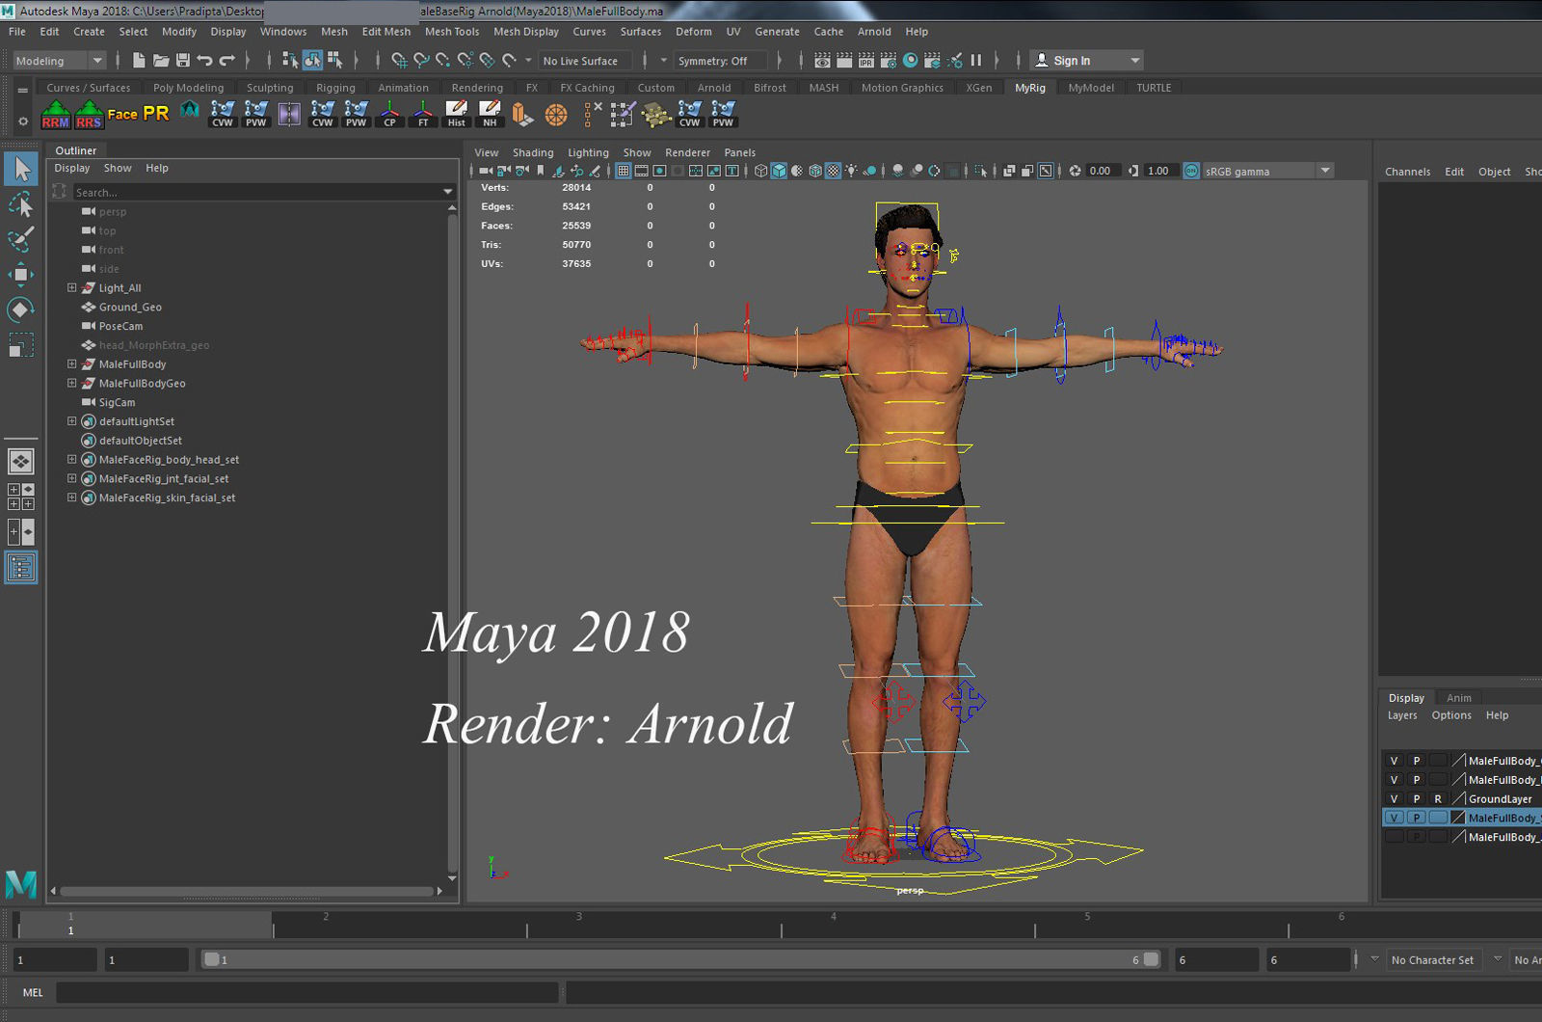
Task: Switch to the Arnold shelf tab
Action: click(x=714, y=88)
